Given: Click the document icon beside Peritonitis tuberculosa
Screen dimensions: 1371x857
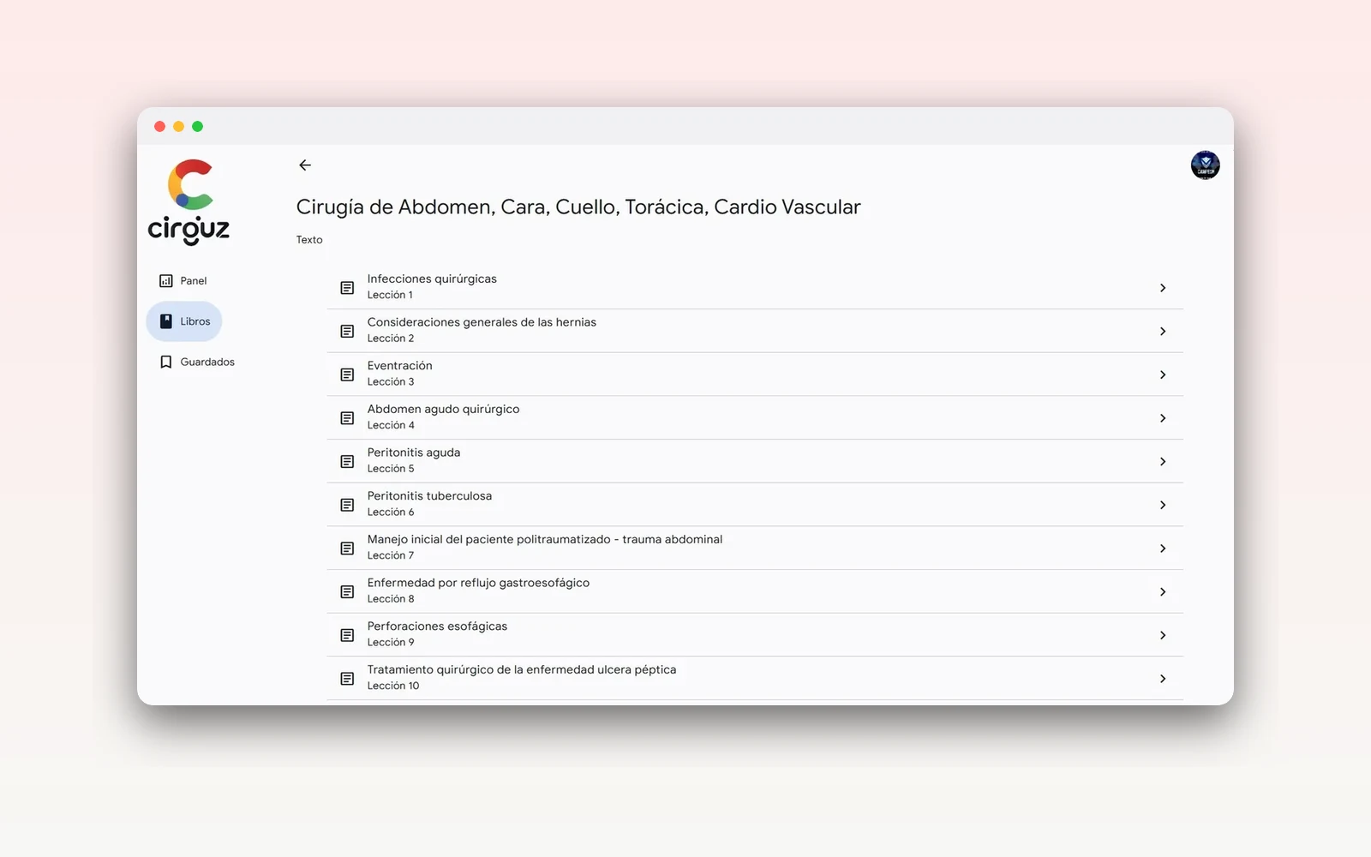Looking at the screenshot, I should click(347, 505).
